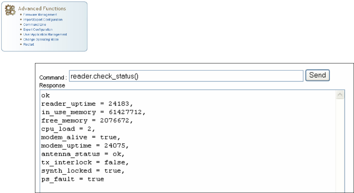Image resolution: width=354 pixels, height=193 pixels.
Task: Go to the Command Line page
Action: (35, 24)
